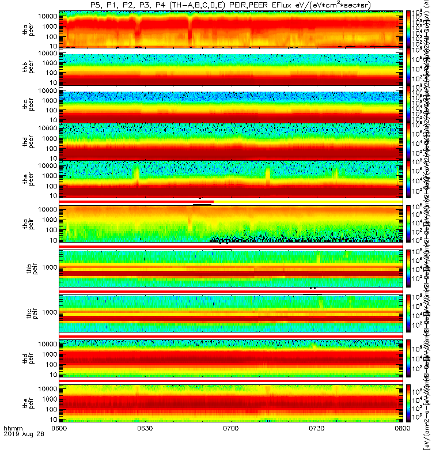432x461 pixels.
Task: Select the 'thb peer' panel label
Action: point(28,67)
